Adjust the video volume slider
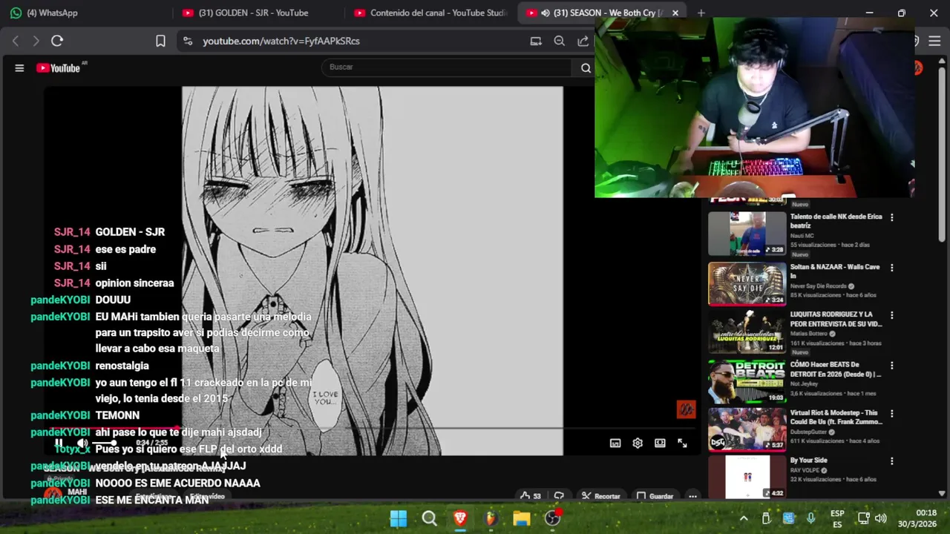 (104, 443)
